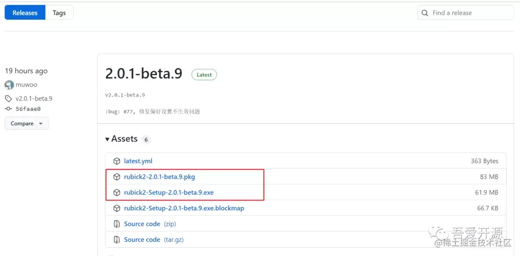Click the Latest badge
Screen dimensions: 520x256
tap(204, 75)
